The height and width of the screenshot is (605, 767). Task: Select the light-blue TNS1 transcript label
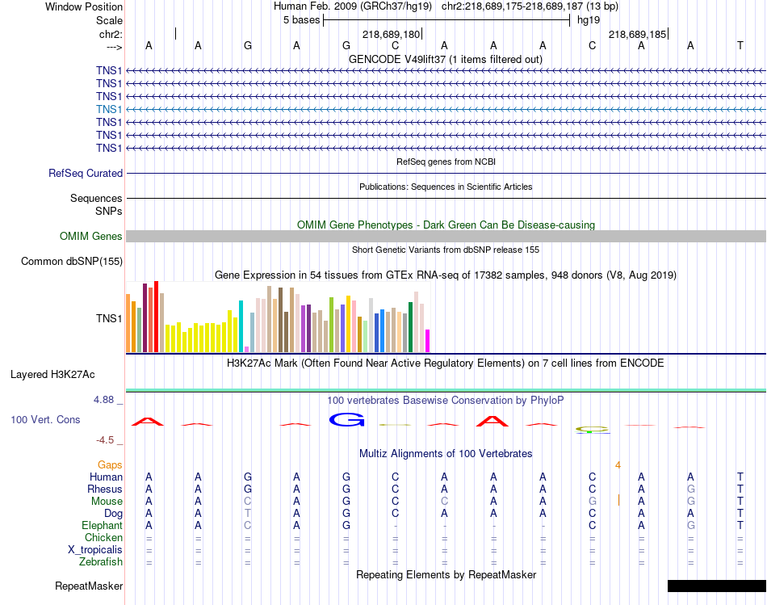109,109
